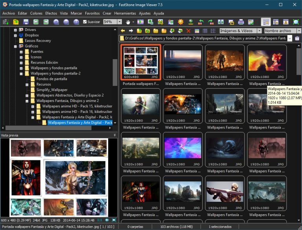Screen dimensions: 302x230
Task: Select the Portada wallpapers thumbnail
Action: [x=141, y=62]
